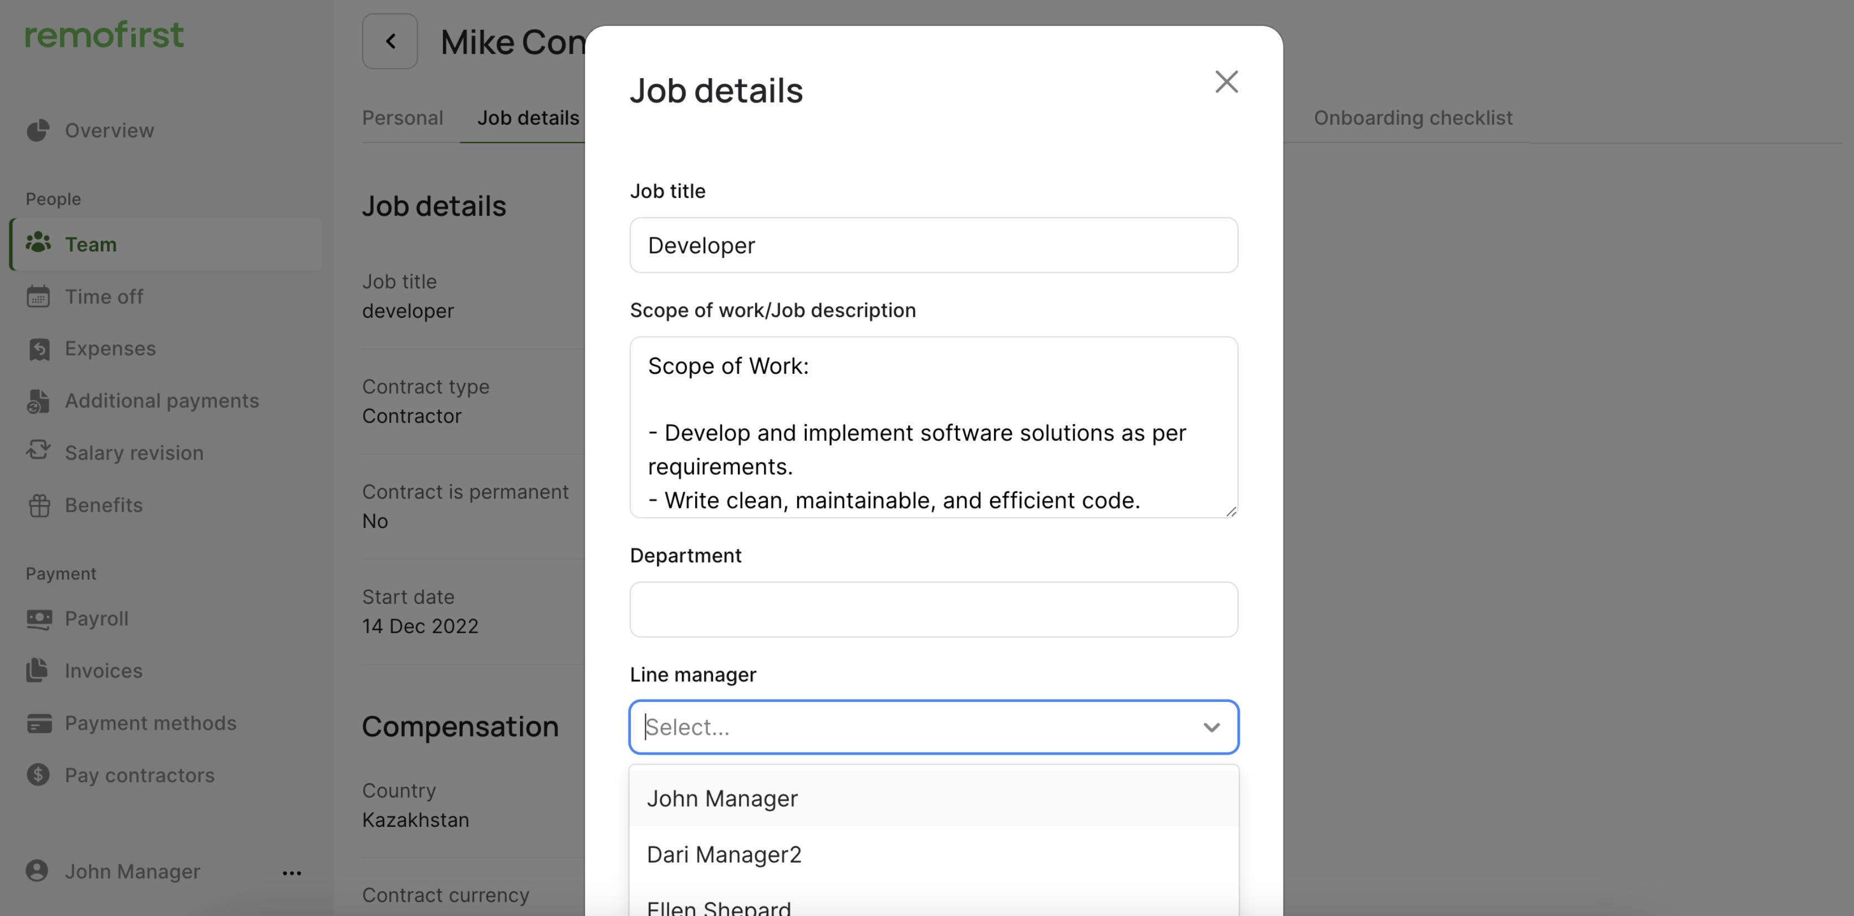Click the Salary revision arrows icon
The height and width of the screenshot is (916, 1854).
38,451
